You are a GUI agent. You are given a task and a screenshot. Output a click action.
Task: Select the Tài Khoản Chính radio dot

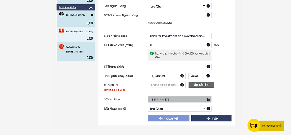(92, 15)
